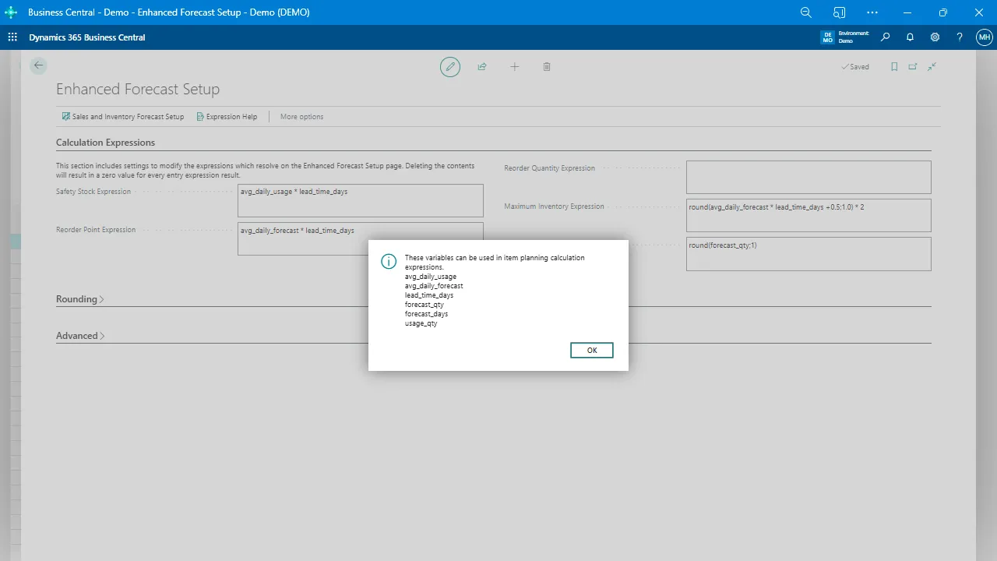Open Sales and Inventory Forecast Setup
The width and height of the screenshot is (997, 561).
coord(123,117)
